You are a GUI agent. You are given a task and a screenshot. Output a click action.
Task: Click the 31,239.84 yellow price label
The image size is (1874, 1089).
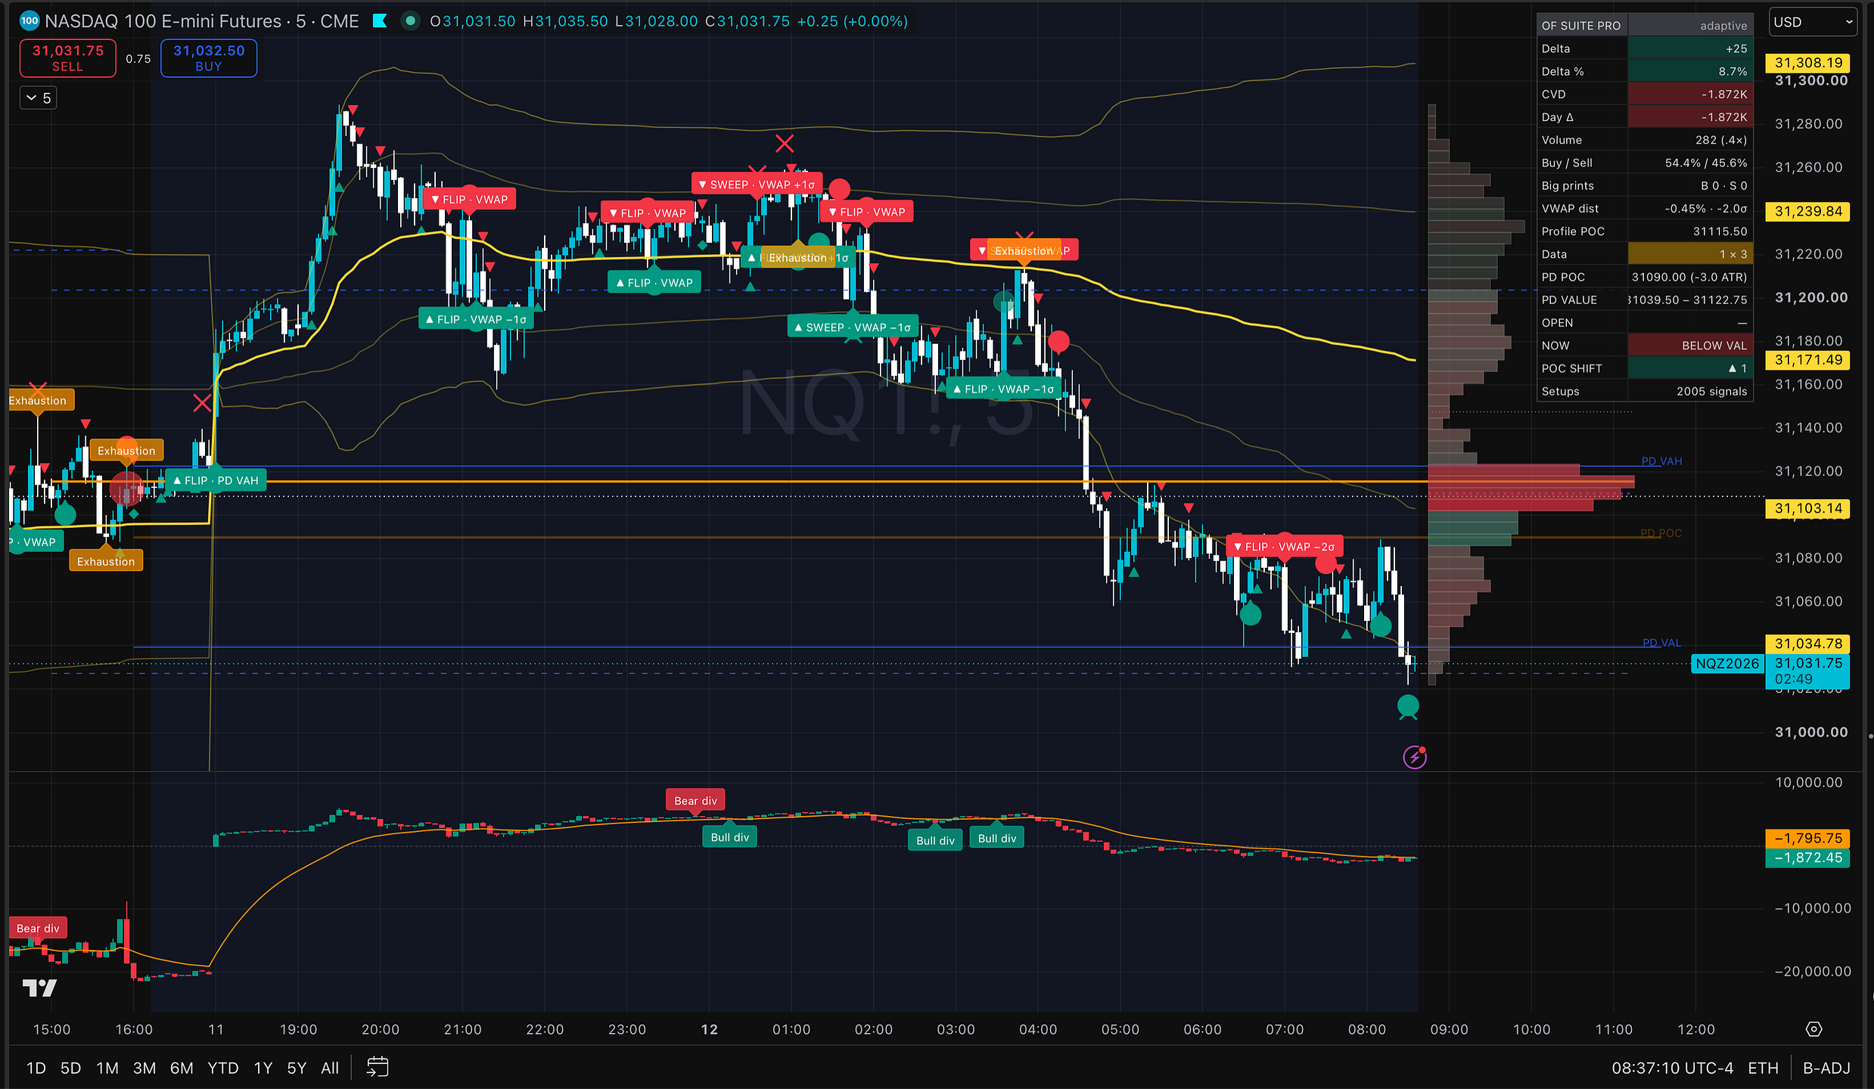[x=1808, y=211]
